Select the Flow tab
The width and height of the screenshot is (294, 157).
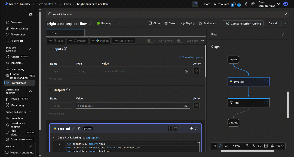point(54,33)
